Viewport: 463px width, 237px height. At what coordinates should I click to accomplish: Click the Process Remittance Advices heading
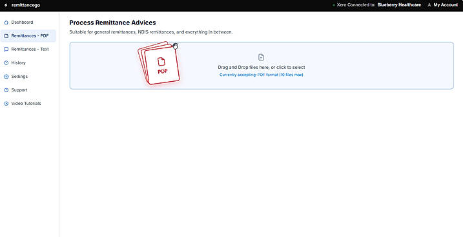(x=112, y=23)
